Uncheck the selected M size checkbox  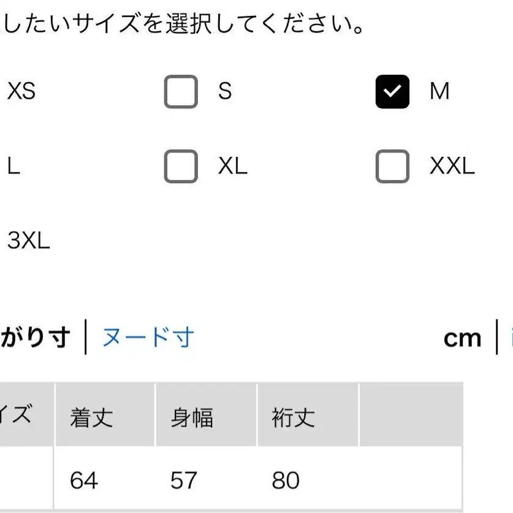coord(392,92)
